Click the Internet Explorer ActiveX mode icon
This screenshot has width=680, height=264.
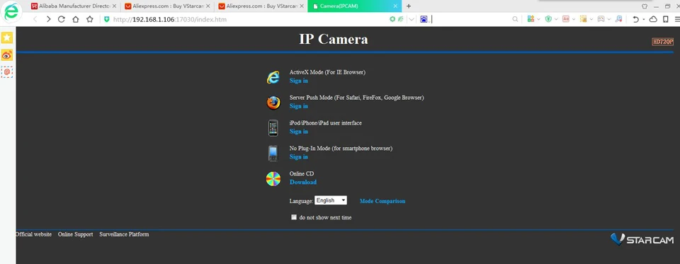tap(273, 77)
